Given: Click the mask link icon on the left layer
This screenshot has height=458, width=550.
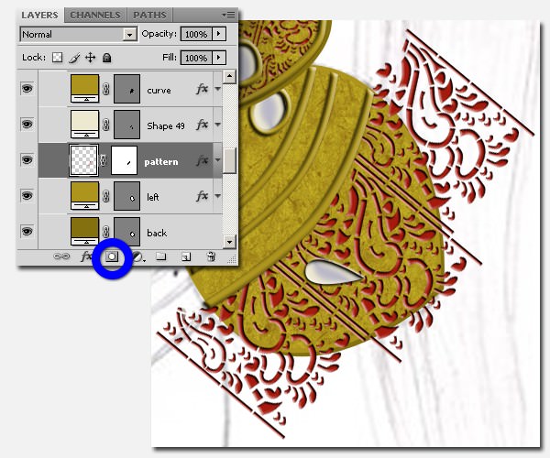Looking at the screenshot, I should [106, 196].
